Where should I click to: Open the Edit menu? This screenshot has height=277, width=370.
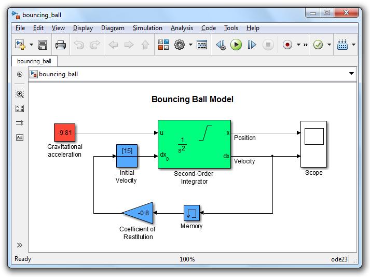(38, 28)
